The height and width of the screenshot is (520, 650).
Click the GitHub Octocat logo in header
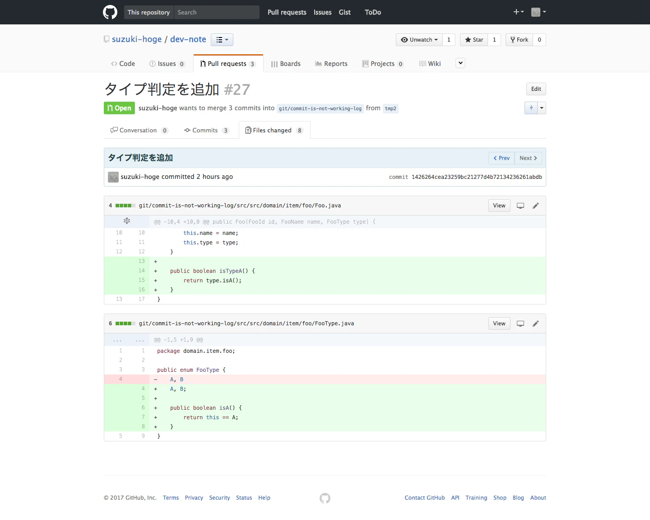coord(110,12)
